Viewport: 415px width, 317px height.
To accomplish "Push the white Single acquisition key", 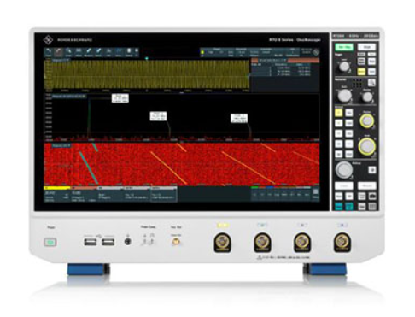I will click(x=366, y=47).
